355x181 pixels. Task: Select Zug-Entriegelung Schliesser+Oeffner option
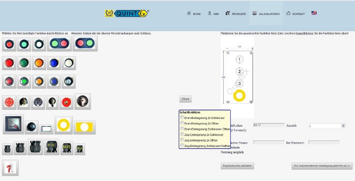tap(182, 146)
